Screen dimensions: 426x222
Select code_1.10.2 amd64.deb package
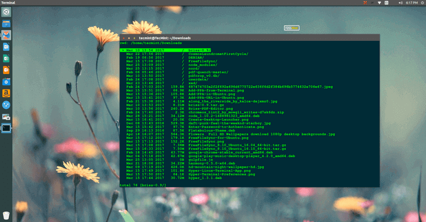click(193, 116)
